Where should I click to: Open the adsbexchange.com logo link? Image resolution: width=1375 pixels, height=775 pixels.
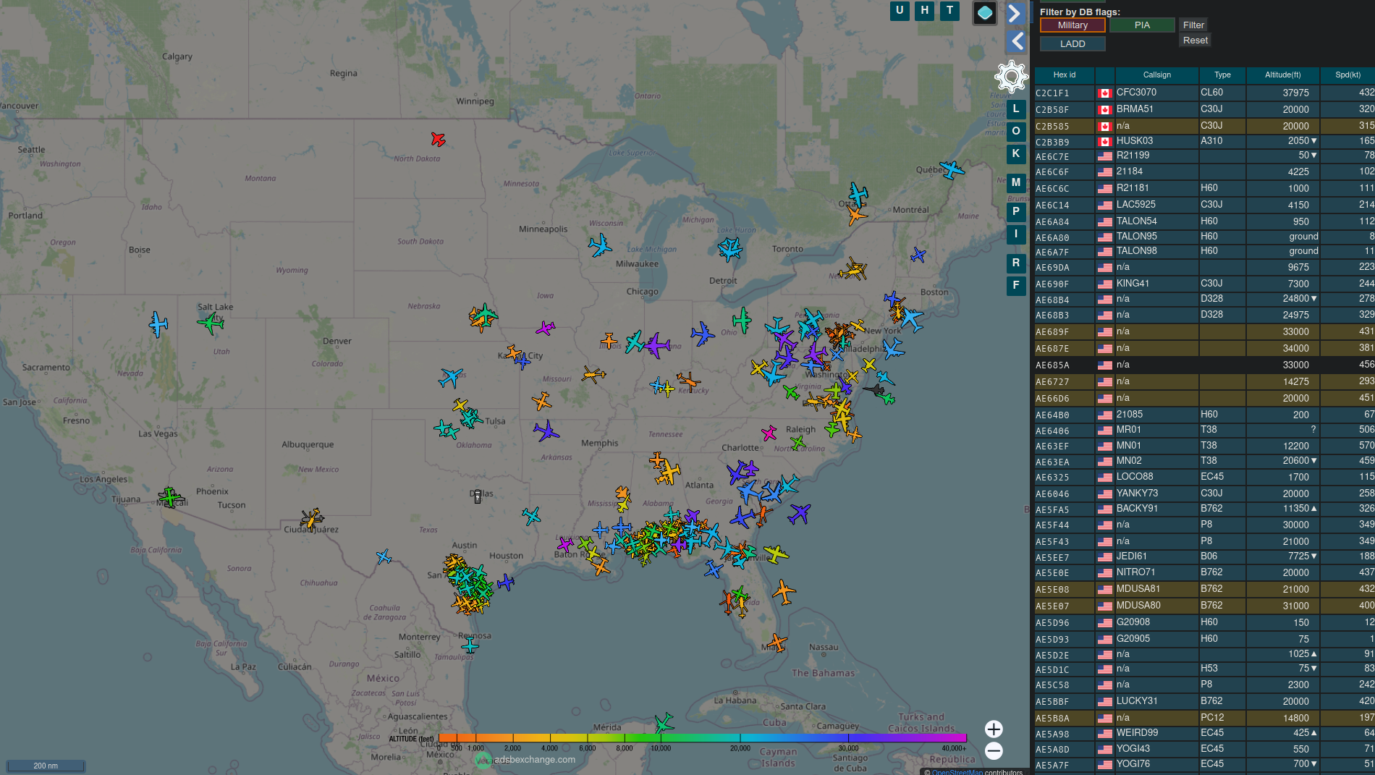[x=526, y=760]
